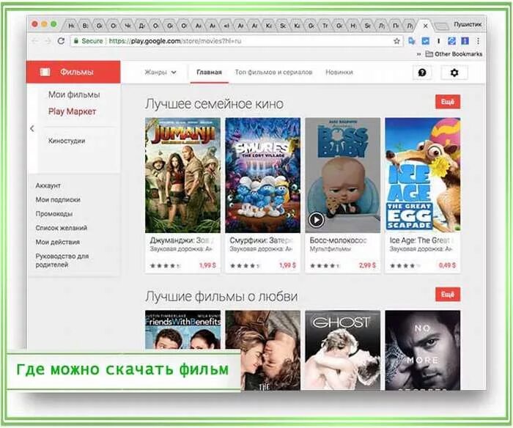Click the dark blue extension icon next to menu
Screen dimensions: 513x428
click(x=465, y=41)
